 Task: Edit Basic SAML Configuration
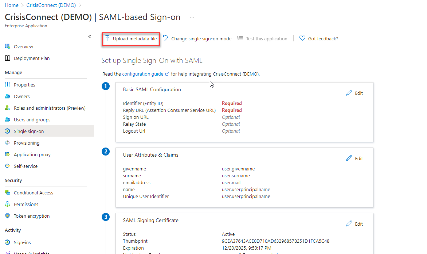pyautogui.click(x=354, y=93)
